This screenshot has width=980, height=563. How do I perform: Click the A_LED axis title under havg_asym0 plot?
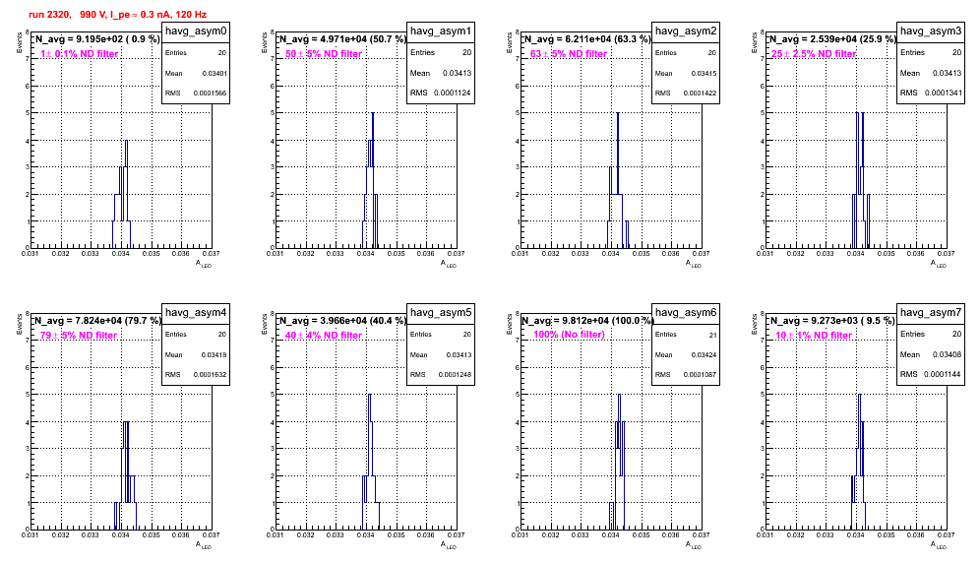(x=204, y=264)
